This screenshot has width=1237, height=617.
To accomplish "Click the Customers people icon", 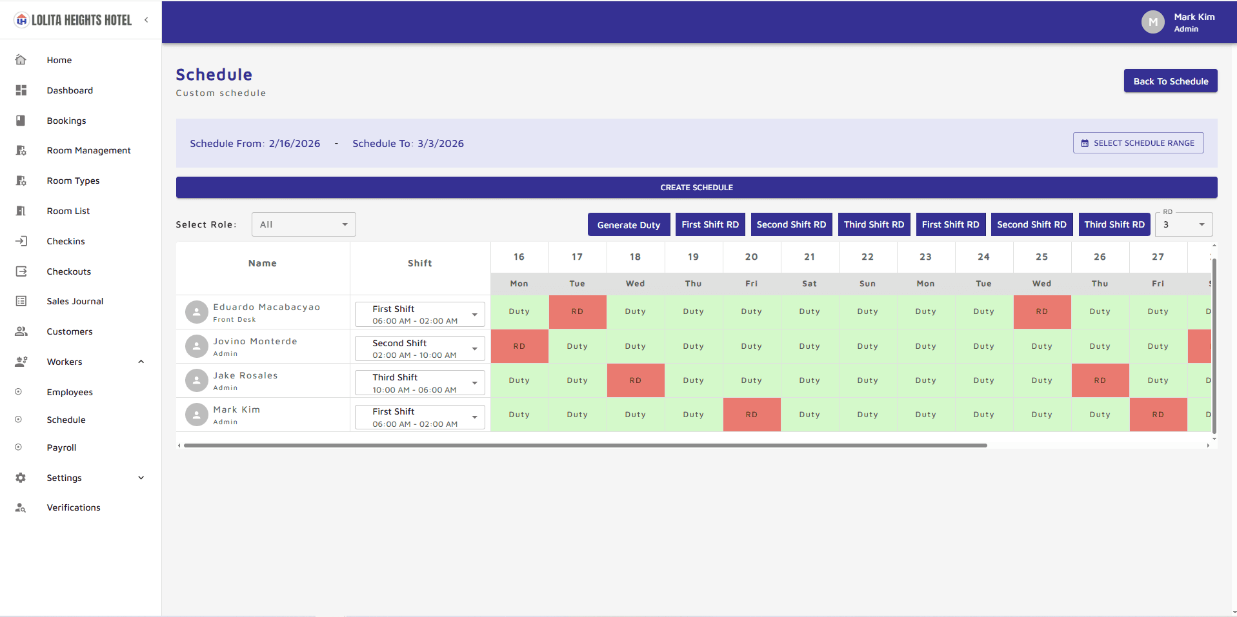I will [x=21, y=331].
